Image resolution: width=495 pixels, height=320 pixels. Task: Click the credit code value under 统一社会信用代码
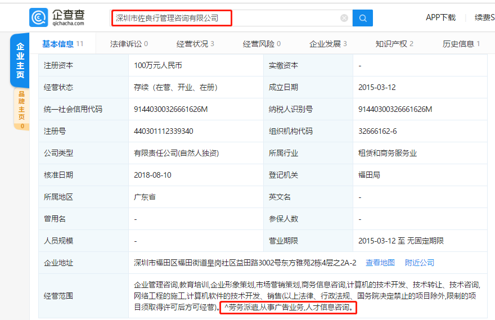click(x=171, y=109)
